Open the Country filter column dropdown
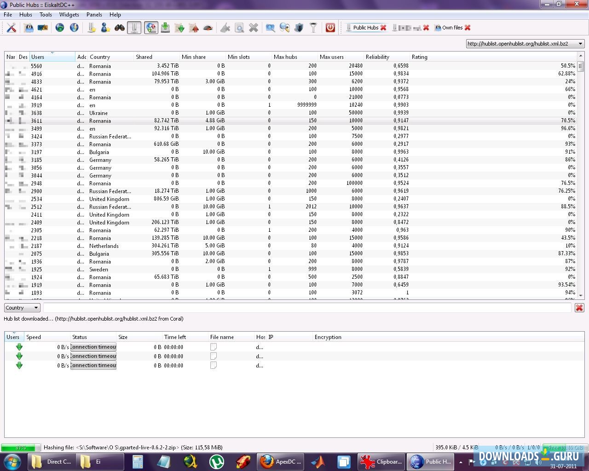 pos(22,308)
